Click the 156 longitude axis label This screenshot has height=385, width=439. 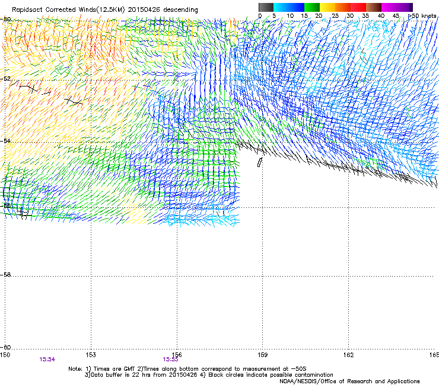click(177, 355)
